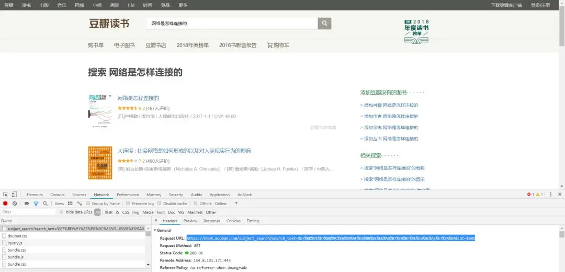This screenshot has width=565, height=272.
Task: Select the All filter type
Action: click(x=97, y=212)
